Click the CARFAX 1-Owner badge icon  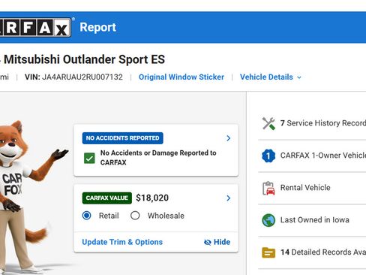268,156
